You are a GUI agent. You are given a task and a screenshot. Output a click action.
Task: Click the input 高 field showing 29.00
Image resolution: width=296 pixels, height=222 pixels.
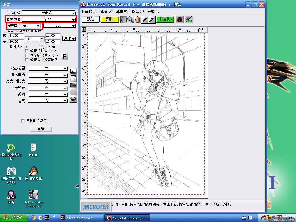click(16, 42)
